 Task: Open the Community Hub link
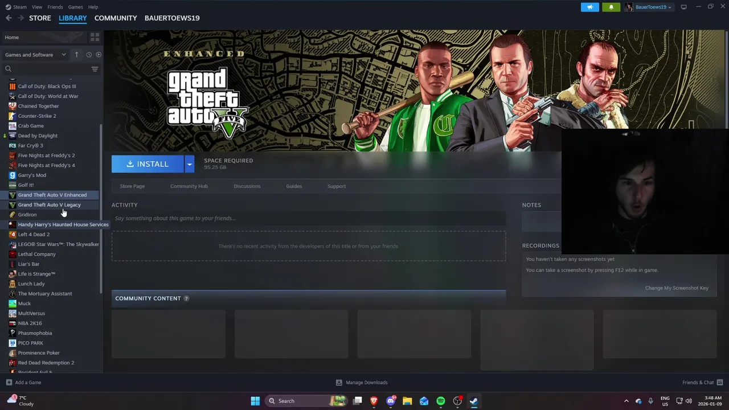coord(189,186)
